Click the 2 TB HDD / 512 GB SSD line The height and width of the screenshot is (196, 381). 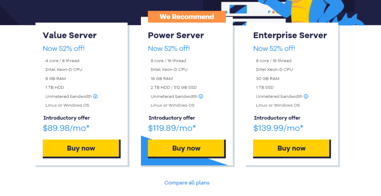[174, 87]
